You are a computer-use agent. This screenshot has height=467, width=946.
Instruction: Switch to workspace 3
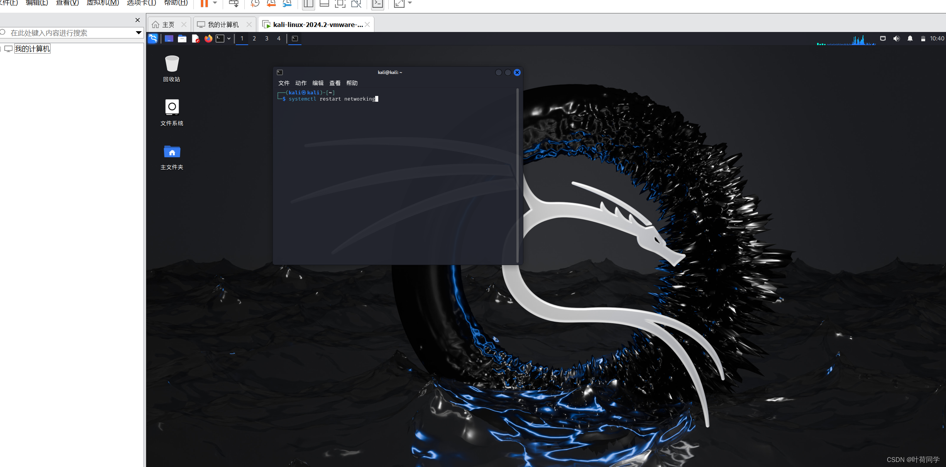pos(267,39)
